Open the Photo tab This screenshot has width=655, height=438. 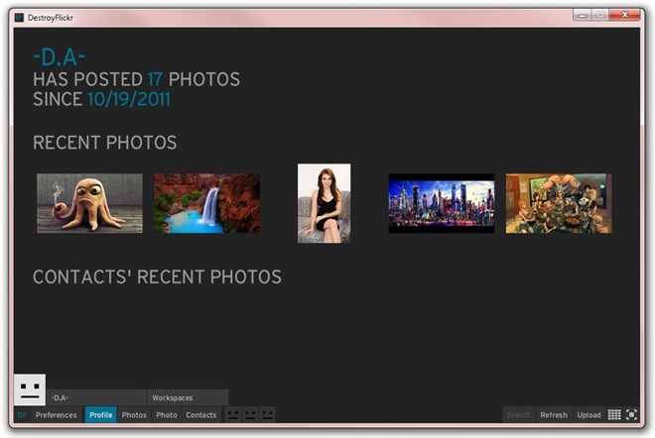pos(167,414)
